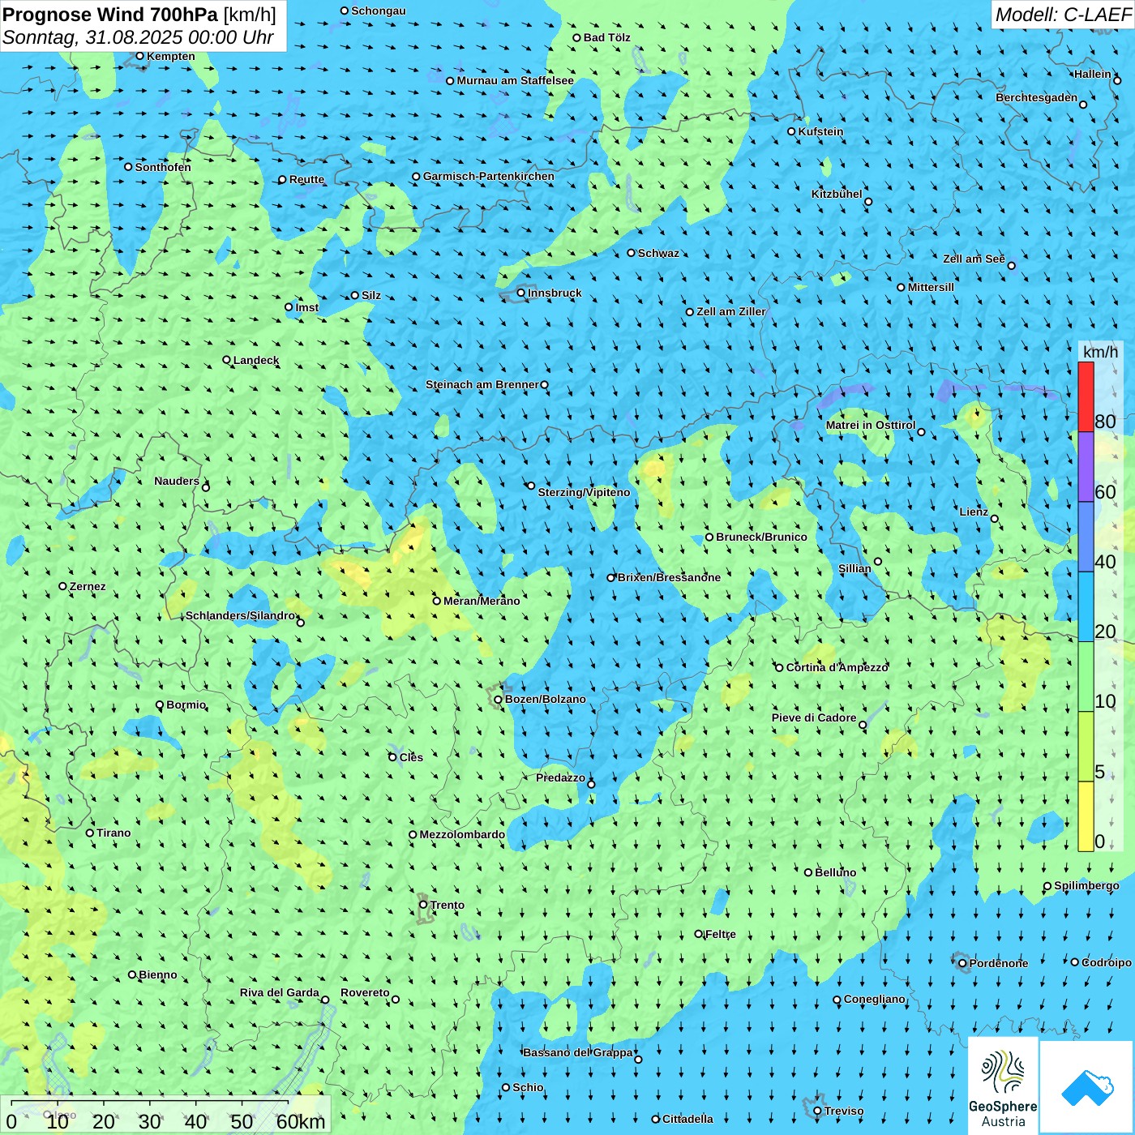This screenshot has height=1135, width=1135.
Task: Click the 'km/h' legend unit heading
Action: tap(1100, 352)
